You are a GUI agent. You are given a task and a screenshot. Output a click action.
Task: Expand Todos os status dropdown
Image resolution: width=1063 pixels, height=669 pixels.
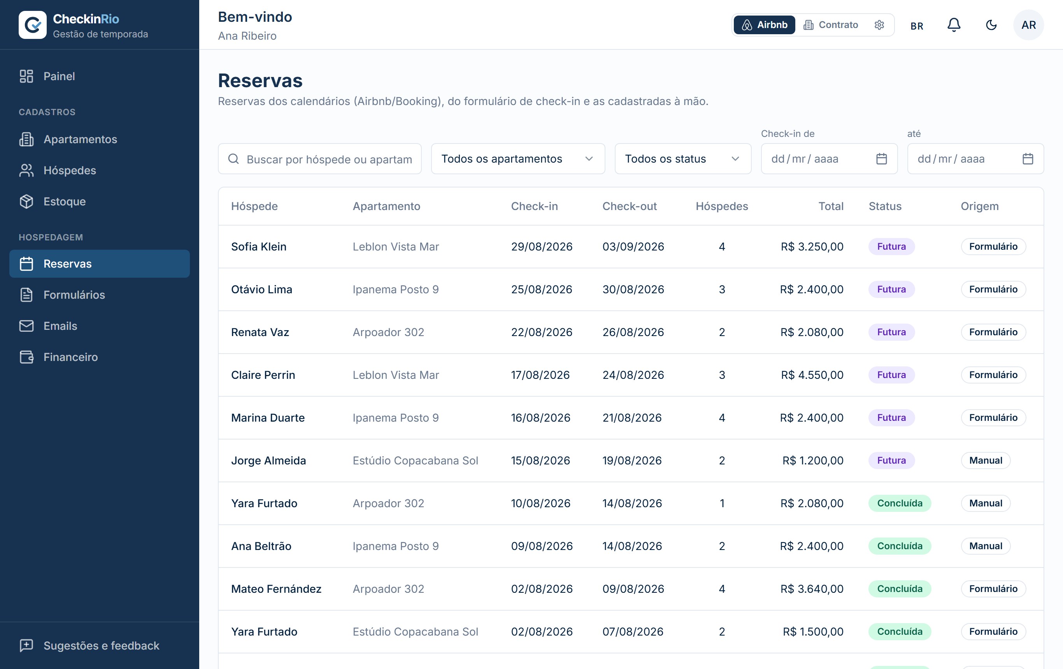click(x=683, y=159)
